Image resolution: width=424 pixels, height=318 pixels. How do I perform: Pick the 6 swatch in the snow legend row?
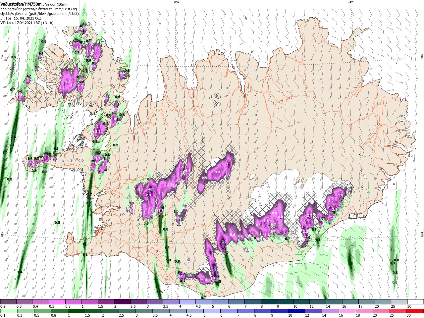coord(236,302)
